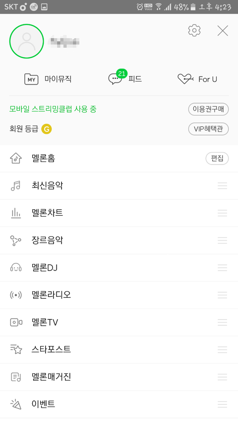Tap the music note icon for 최신음악
Screen dimensions: 238x424
[x=16, y=186]
